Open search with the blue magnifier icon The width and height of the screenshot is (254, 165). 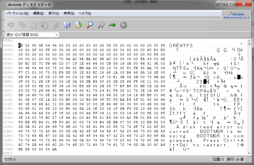[90, 25]
